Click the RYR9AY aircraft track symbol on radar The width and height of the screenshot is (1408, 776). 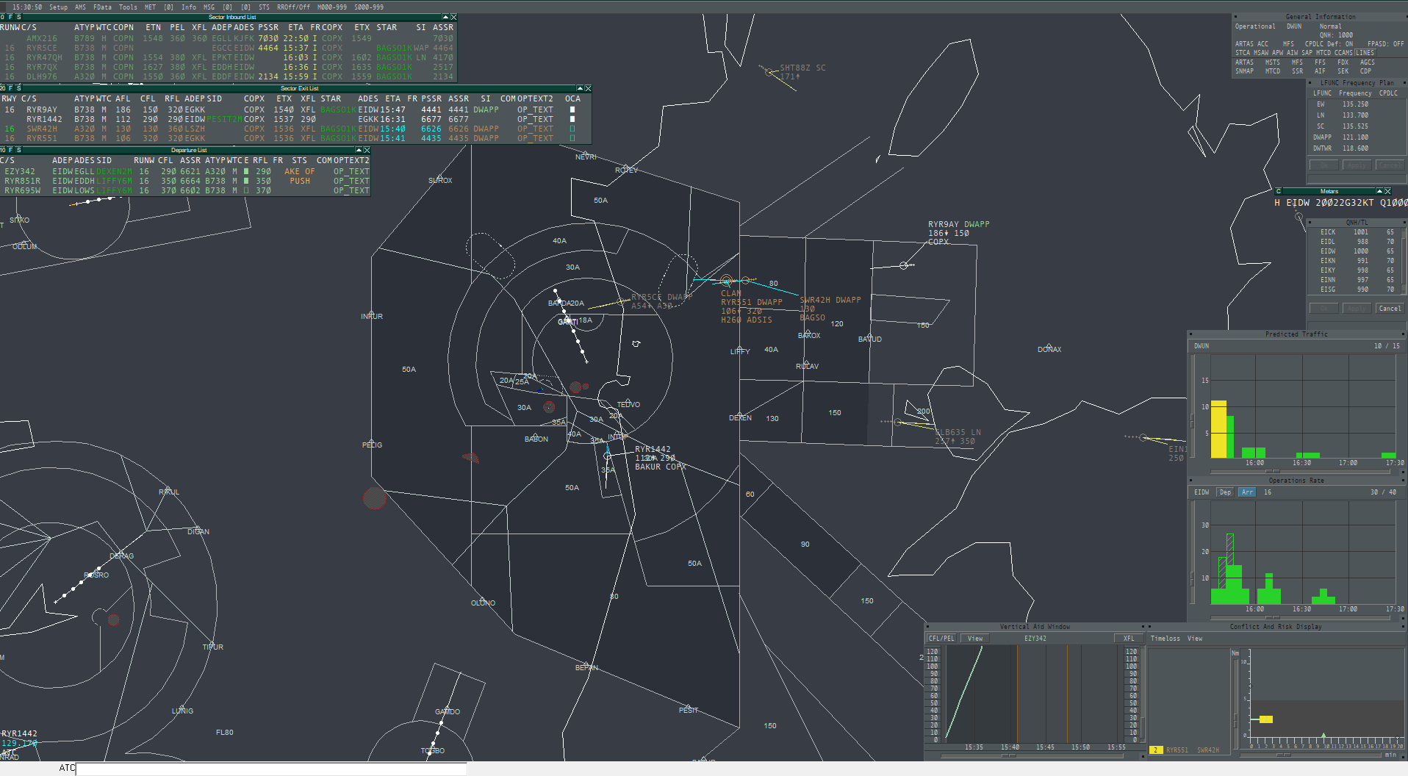click(904, 265)
